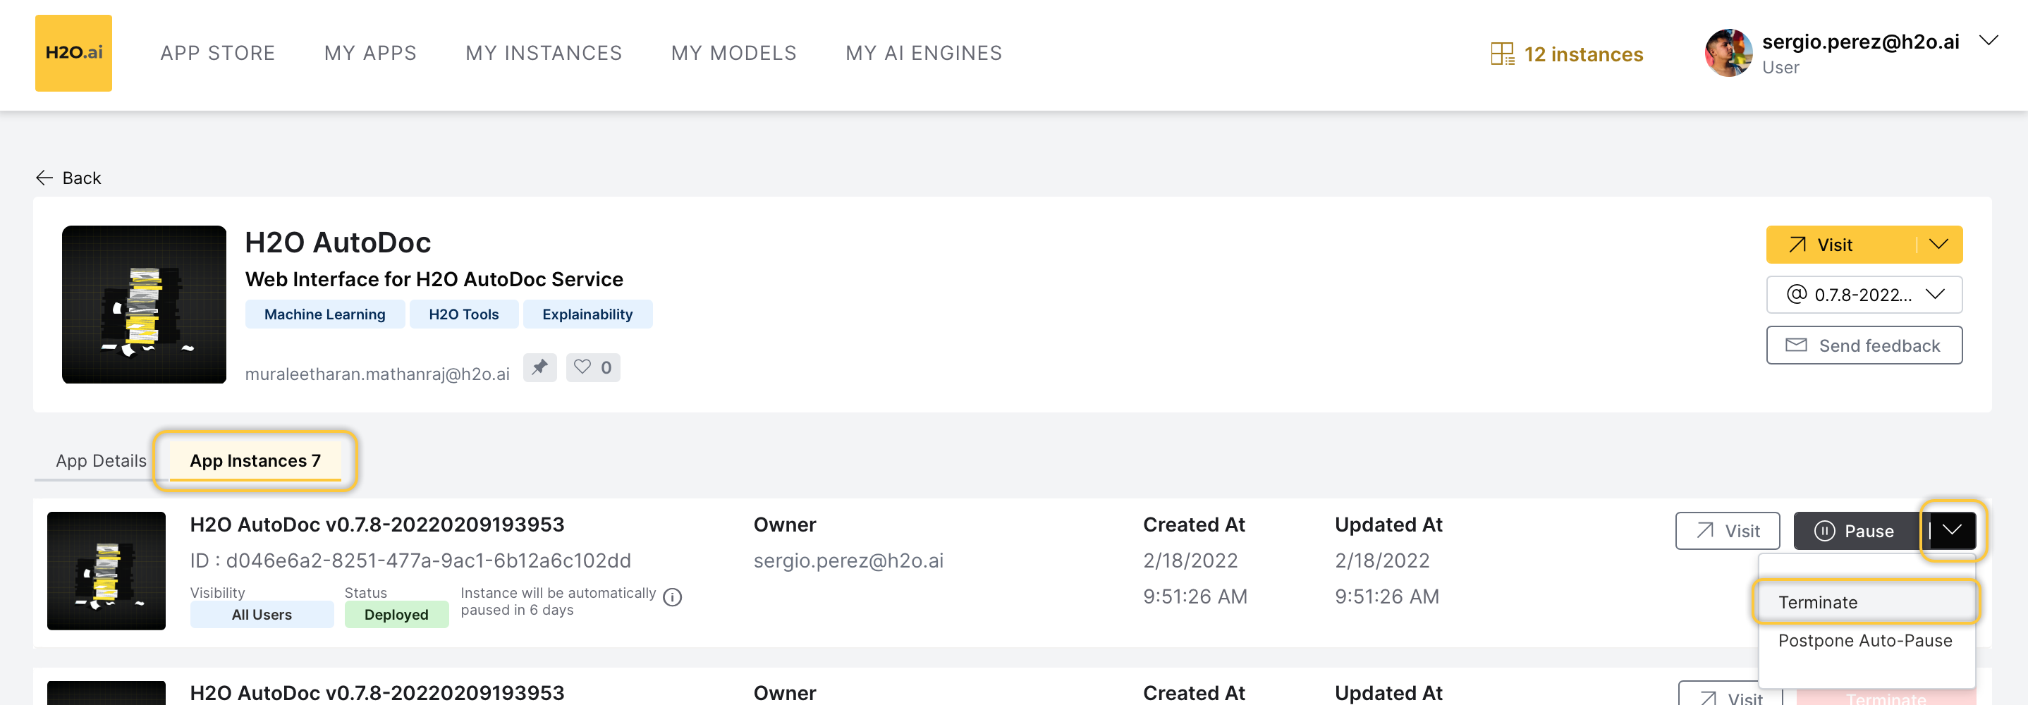This screenshot has height=705, width=2028.
Task: Navigate to MY MODELS
Action: coord(733,53)
